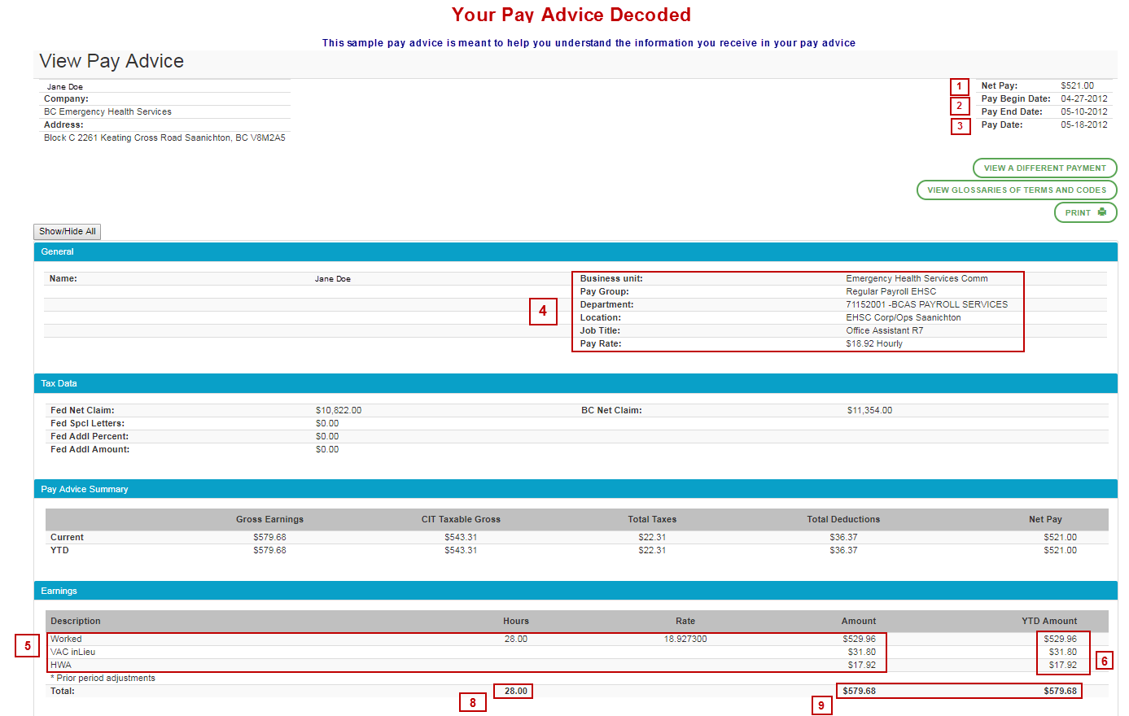The height and width of the screenshot is (716, 1129).
Task: Open View a Different Payment
Action: (x=1044, y=168)
